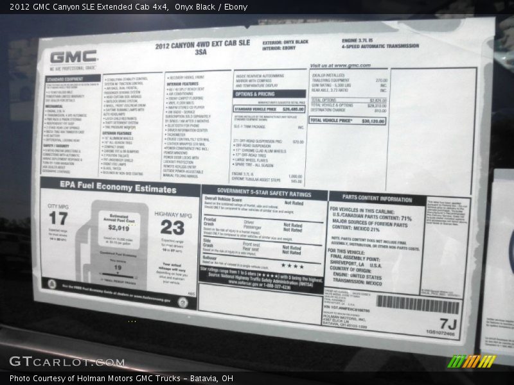
Task: Click the 'STANDARD EQUIPMENT' header
Action: pos(73,78)
